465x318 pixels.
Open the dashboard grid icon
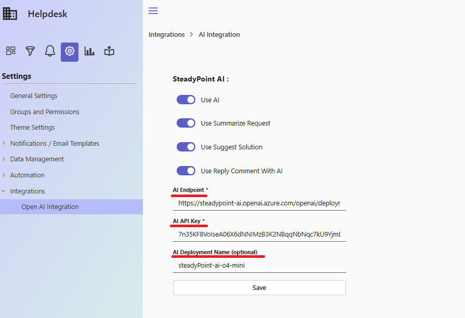point(10,51)
